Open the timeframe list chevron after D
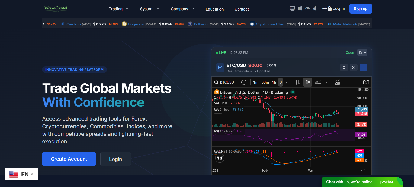The width and height of the screenshot is (414, 187). pos(287,82)
